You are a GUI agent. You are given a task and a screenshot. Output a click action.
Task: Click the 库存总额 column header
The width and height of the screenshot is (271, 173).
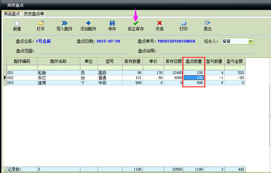174,61
